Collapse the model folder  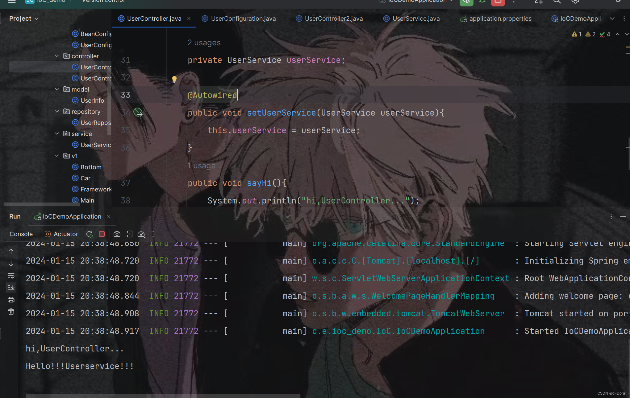click(x=57, y=89)
